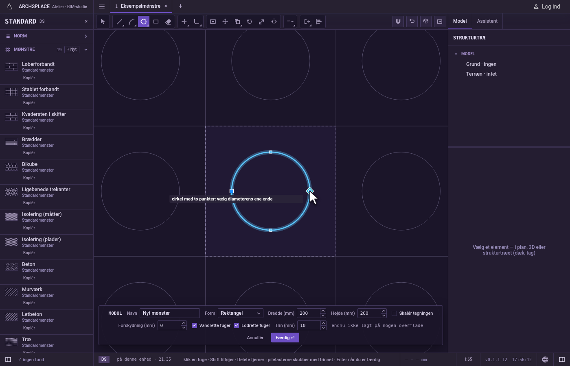Uncheck the Vandrette fuger checkbox
The image size is (570, 366).
pyautogui.click(x=194, y=325)
